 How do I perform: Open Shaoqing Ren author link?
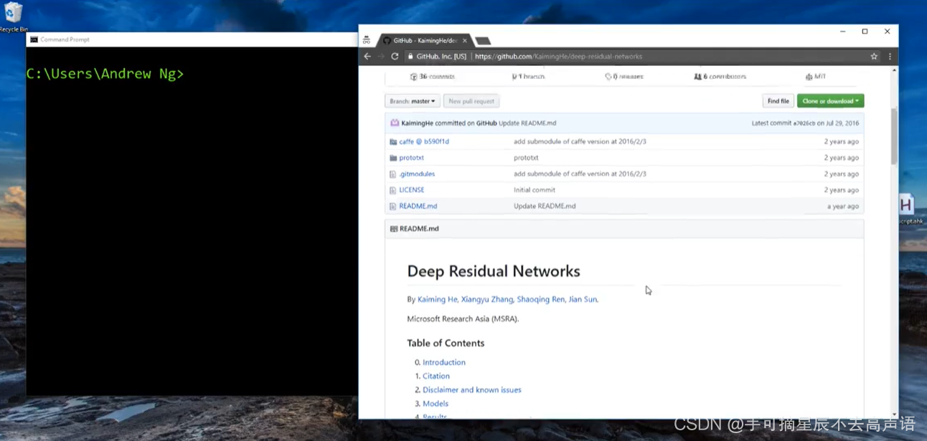541,299
